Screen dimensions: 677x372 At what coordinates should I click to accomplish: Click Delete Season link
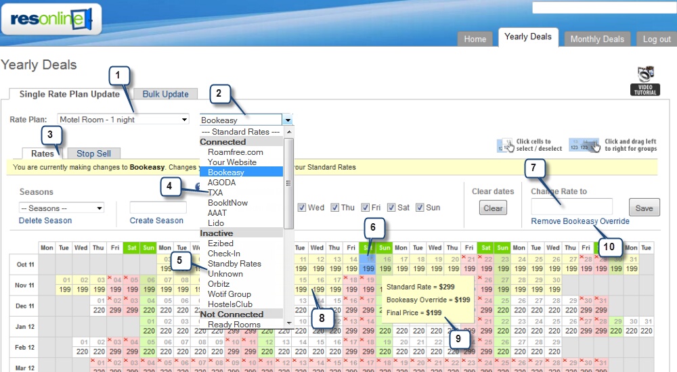[x=45, y=220]
